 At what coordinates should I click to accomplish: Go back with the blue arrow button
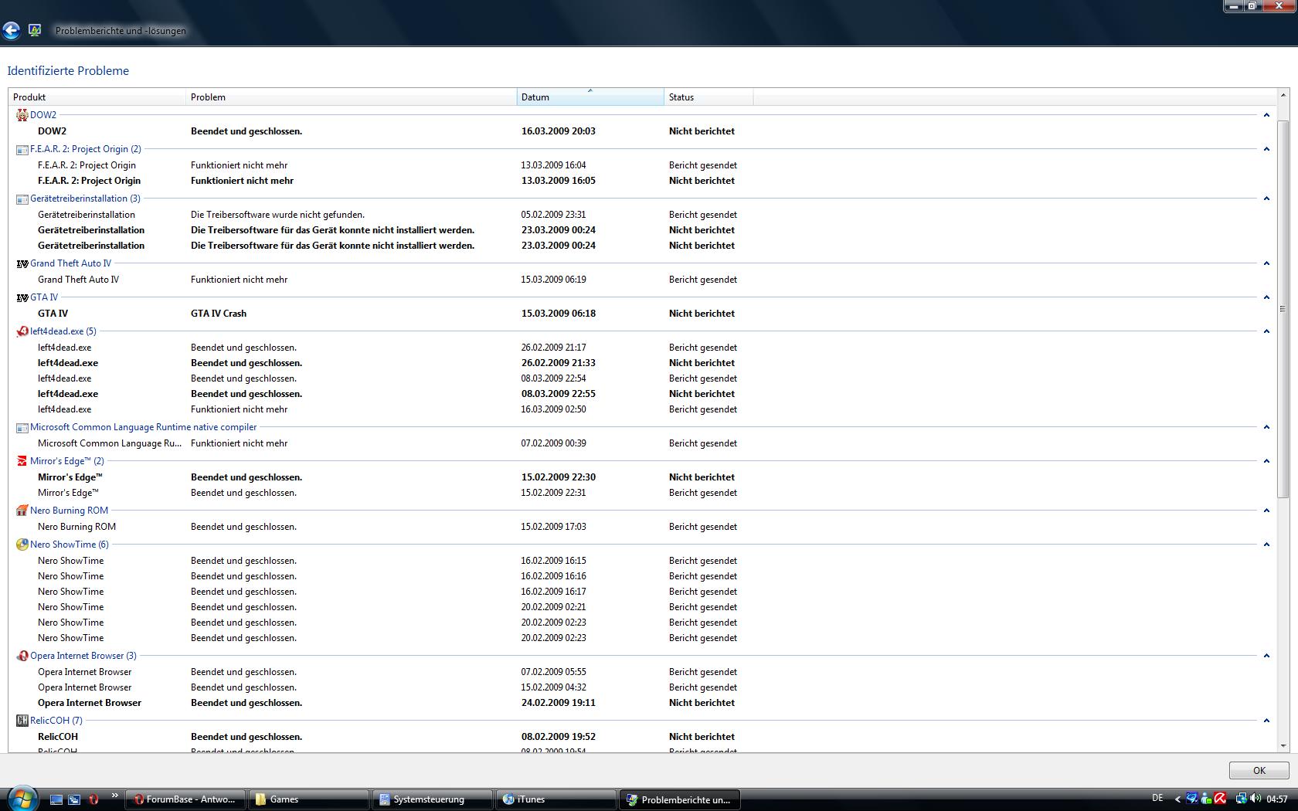[x=11, y=30]
